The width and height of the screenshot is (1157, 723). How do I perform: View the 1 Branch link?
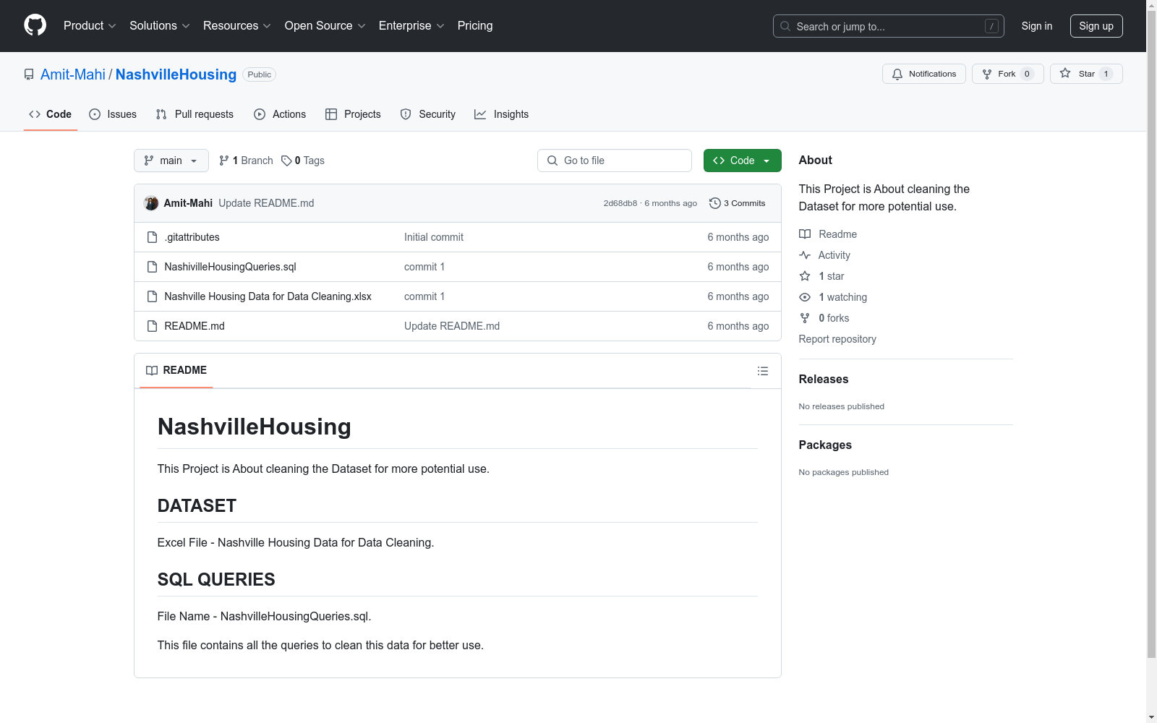click(x=246, y=161)
